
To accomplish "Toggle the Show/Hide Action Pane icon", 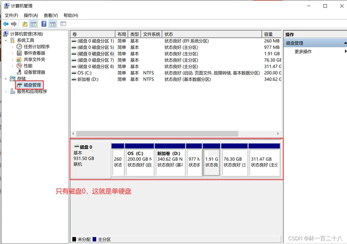I will [52, 24].
